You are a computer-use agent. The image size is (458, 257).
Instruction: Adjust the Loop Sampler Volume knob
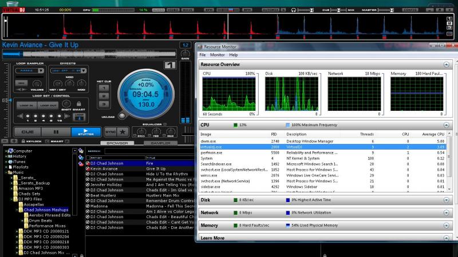pyautogui.click(x=37, y=83)
